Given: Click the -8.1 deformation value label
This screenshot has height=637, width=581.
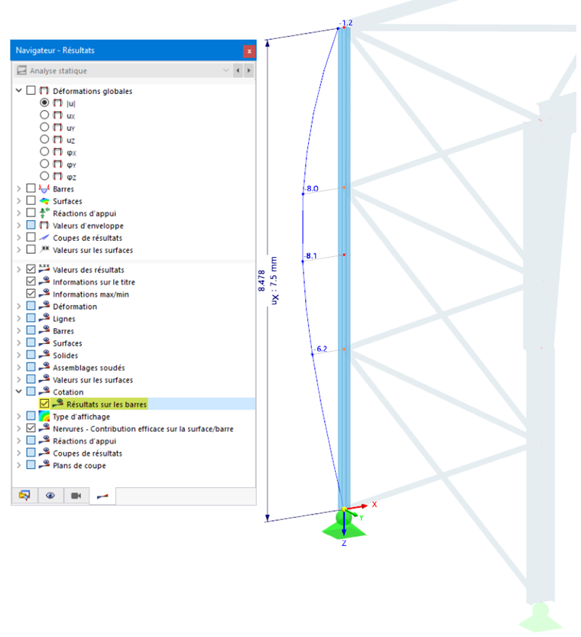Looking at the screenshot, I should click(x=311, y=256).
